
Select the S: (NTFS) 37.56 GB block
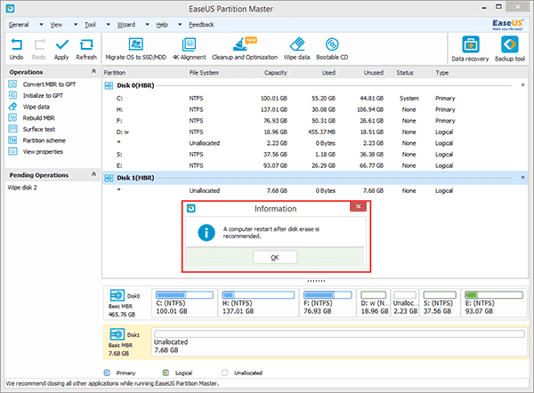pos(440,303)
